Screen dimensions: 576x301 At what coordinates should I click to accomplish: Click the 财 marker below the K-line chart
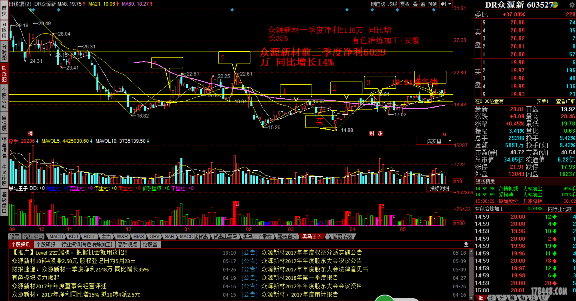pos(372,134)
